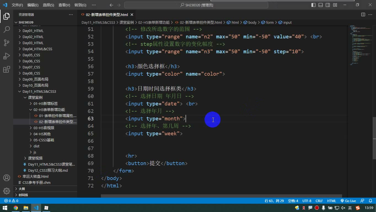376x212 pixels.
Task: Close the 02-新增表单控件类型.html tab
Action: point(132,15)
